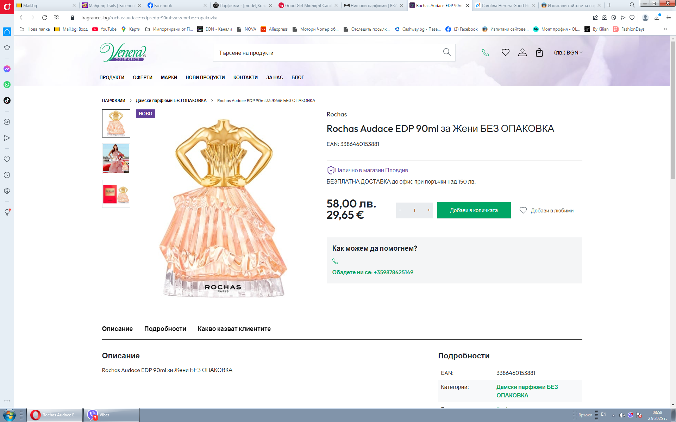
Task: Go back with the browser back arrow
Action: click(x=21, y=18)
